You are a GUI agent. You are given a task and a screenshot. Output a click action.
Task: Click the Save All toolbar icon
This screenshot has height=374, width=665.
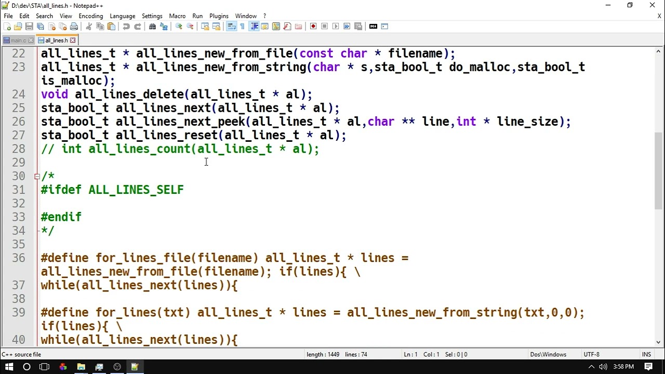[x=41, y=26]
